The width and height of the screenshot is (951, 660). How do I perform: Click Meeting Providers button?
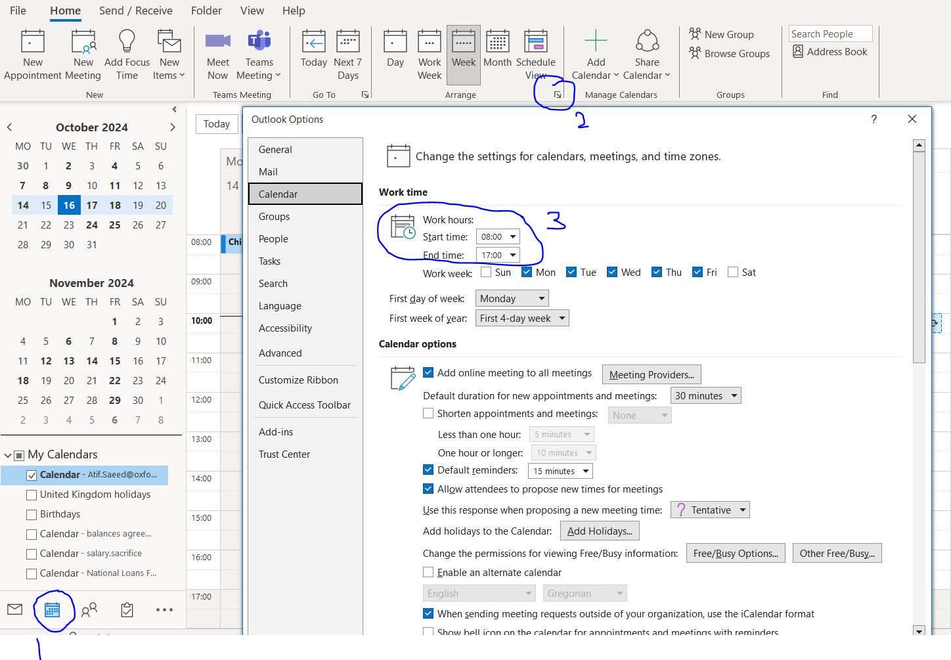pyautogui.click(x=652, y=374)
